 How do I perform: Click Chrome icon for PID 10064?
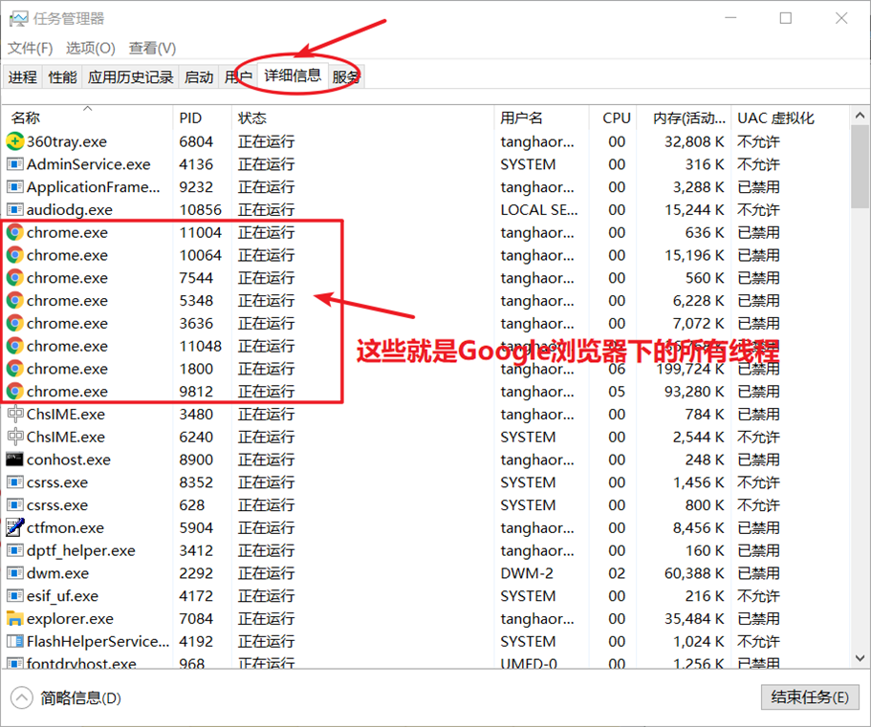coord(15,255)
